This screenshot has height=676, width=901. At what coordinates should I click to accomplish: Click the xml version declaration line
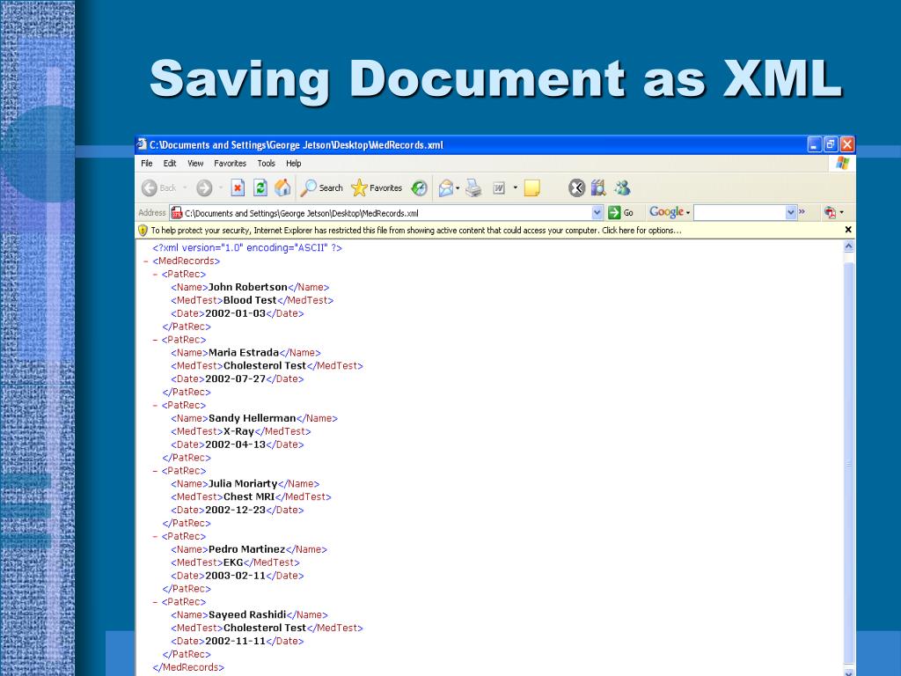247,247
